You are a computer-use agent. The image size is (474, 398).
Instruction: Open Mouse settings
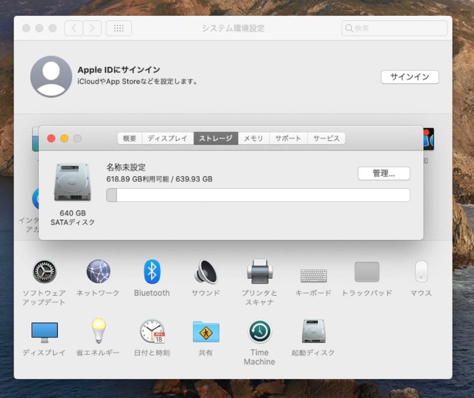[420, 272]
